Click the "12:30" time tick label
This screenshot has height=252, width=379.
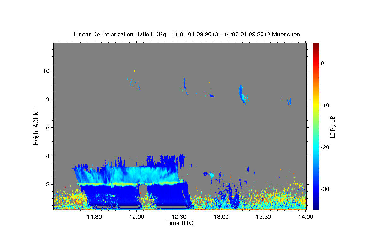coord(179,217)
